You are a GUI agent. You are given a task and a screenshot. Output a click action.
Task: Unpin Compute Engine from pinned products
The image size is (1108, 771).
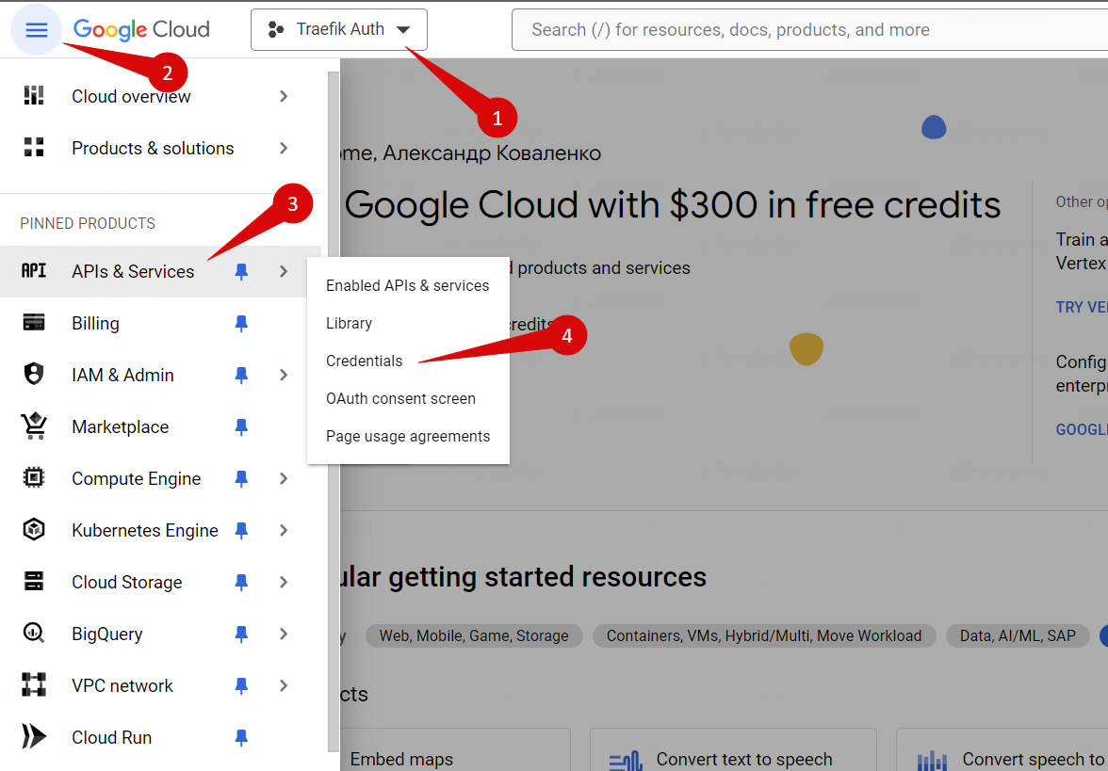pyautogui.click(x=241, y=478)
